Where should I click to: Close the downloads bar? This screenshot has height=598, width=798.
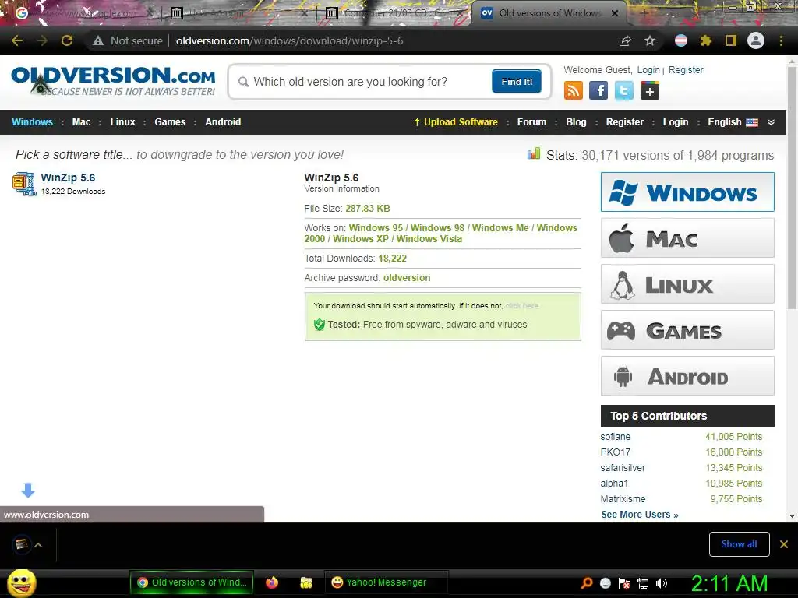[784, 544]
